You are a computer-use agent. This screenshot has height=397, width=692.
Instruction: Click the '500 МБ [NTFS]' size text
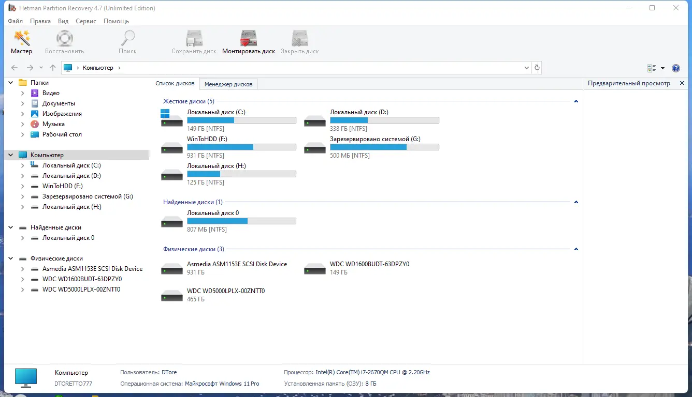point(350,156)
